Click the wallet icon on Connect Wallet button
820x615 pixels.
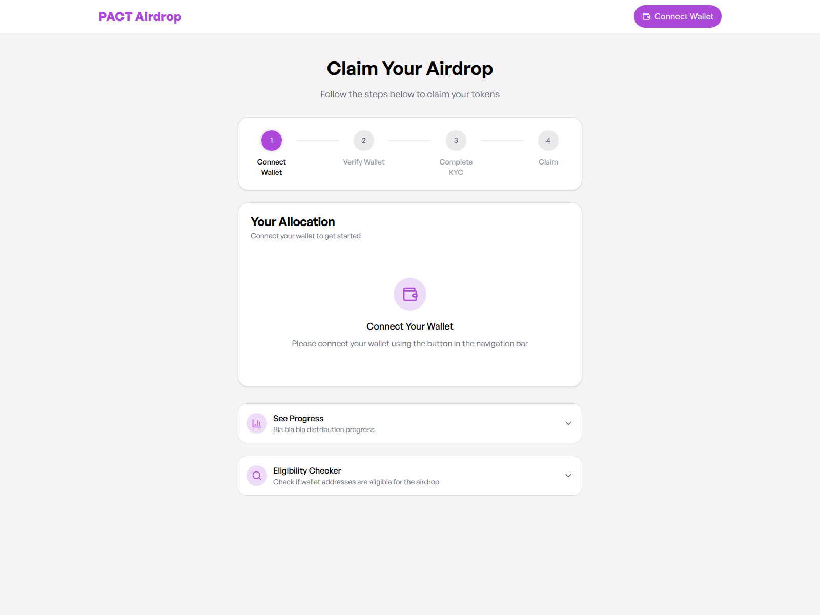coord(645,16)
